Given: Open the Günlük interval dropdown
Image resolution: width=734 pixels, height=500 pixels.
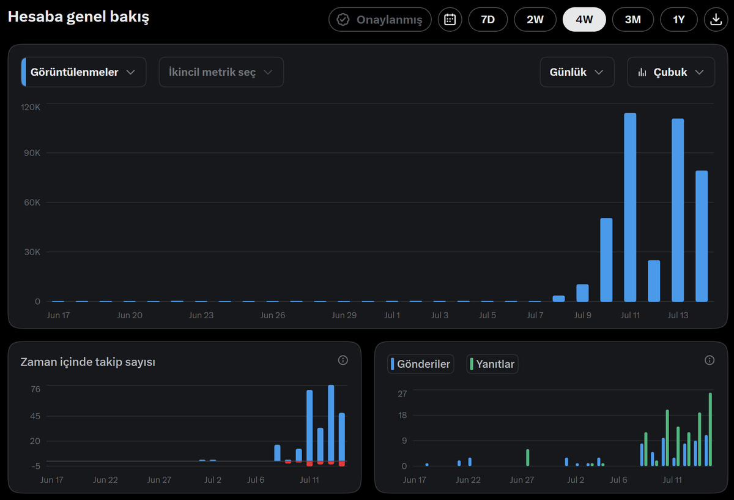Looking at the screenshot, I should [577, 72].
